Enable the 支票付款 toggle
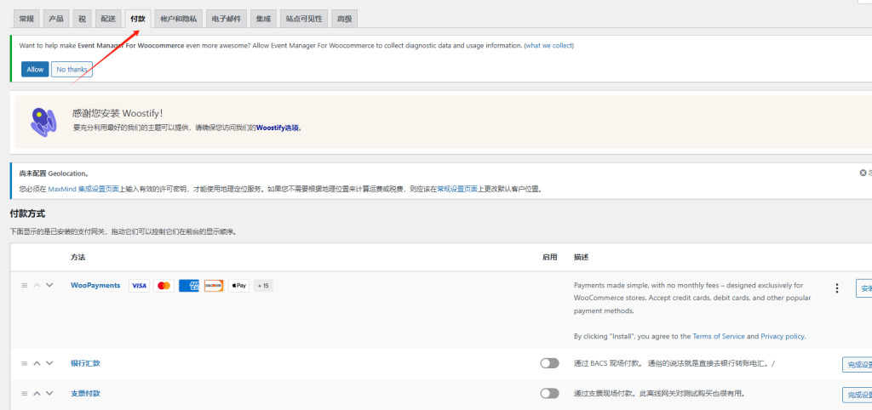This screenshot has width=872, height=410. (549, 393)
